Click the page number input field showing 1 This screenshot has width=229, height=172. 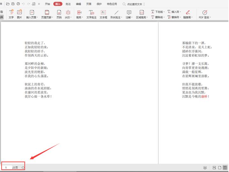tap(7, 168)
